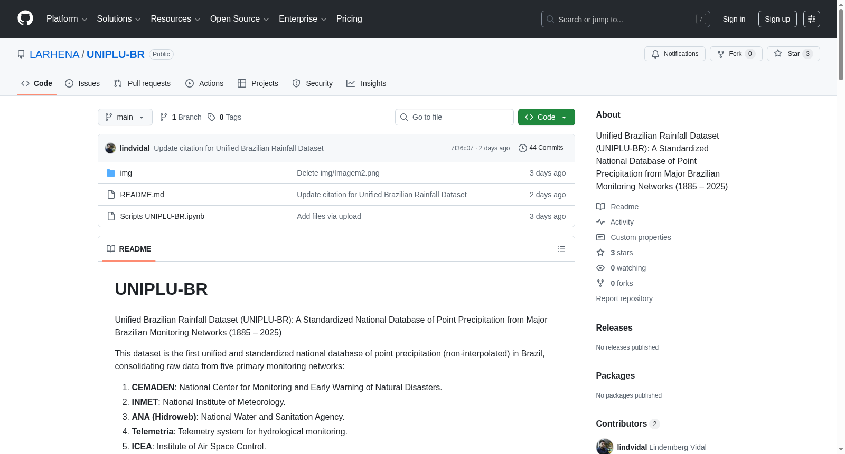Open the global navigation options icon
Screen dimensions: 845x454
(812, 19)
